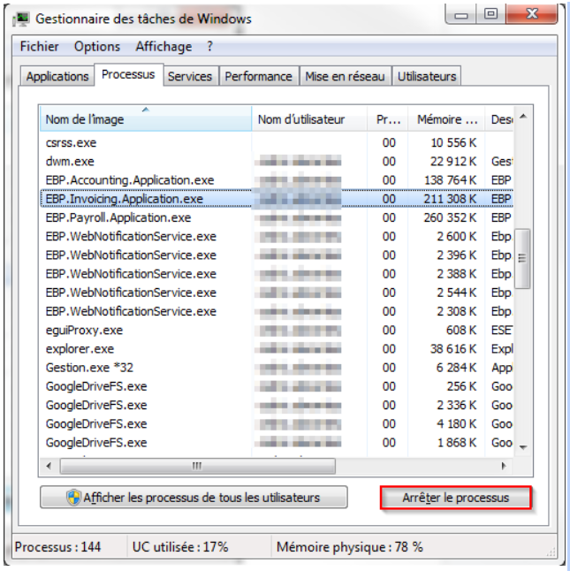The image size is (570, 571).
Task: Click the 38 616 K memory value
Action: (453, 349)
